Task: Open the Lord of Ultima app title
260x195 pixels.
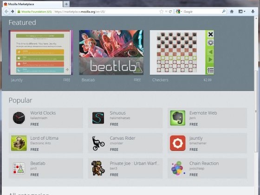Action: click(x=44, y=138)
